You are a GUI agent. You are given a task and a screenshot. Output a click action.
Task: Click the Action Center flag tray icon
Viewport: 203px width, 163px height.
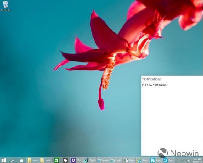[x=181, y=160]
